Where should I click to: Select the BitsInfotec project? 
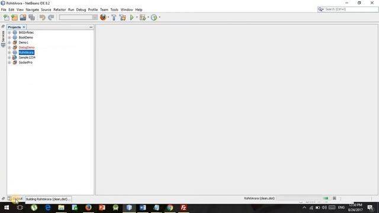[x=26, y=33]
